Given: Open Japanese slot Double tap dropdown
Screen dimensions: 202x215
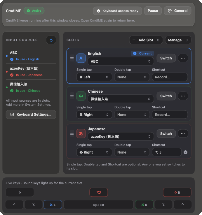Looking at the screenshot, I should [x=132, y=152].
